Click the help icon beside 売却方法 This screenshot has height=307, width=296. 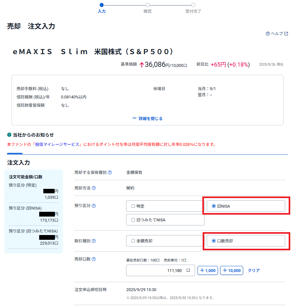[94, 188]
